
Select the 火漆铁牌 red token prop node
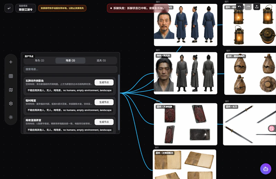[186, 124]
